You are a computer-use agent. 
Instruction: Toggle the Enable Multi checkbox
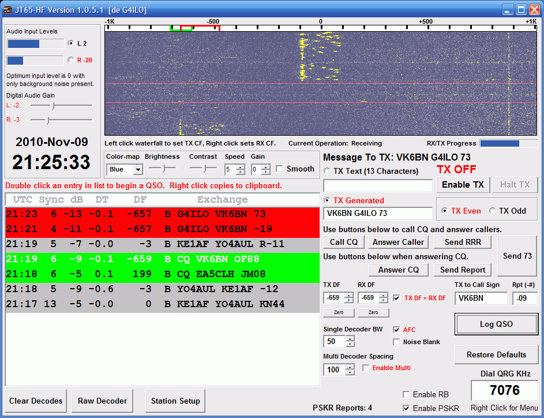(366, 368)
